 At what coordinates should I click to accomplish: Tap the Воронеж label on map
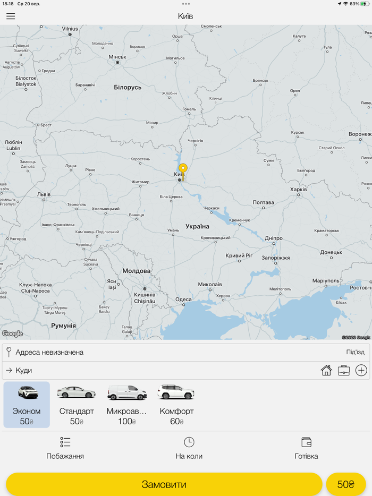click(x=360, y=134)
